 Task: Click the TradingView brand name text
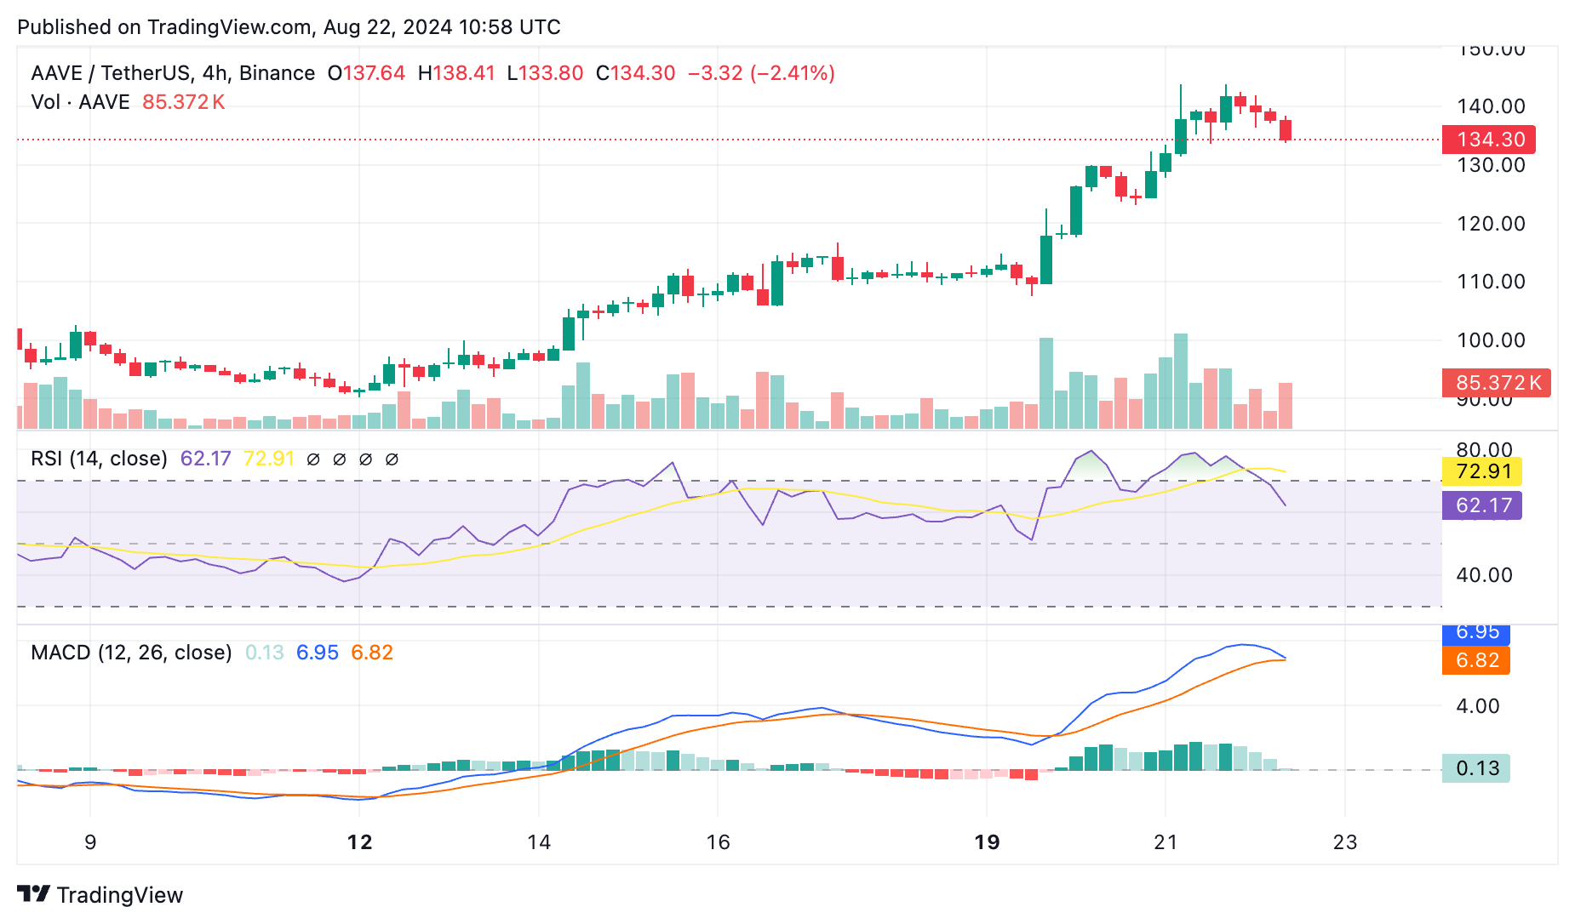(x=120, y=895)
